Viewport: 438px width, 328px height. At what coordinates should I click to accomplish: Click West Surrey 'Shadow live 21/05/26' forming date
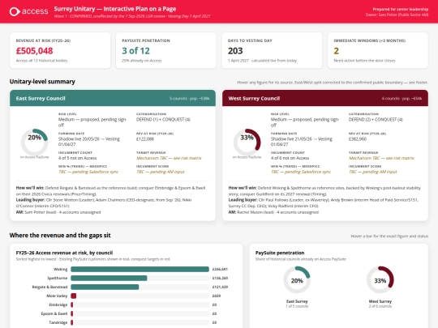[302, 142]
